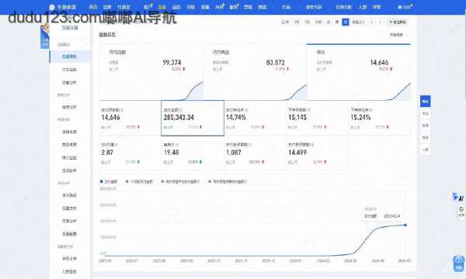The width and height of the screenshot is (466, 279).
Task: Toggle the second gray chart legend series
Action: pyautogui.click(x=139, y=181)
